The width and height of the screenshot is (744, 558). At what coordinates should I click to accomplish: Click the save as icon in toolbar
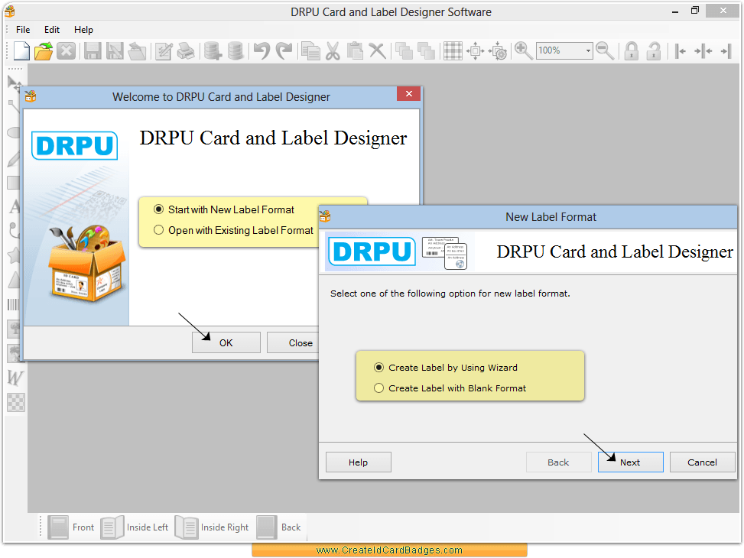tap(115, 50)
